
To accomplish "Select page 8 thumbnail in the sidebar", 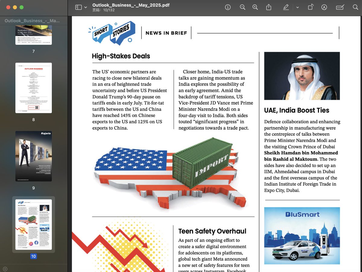I will (x=33, y=88).
